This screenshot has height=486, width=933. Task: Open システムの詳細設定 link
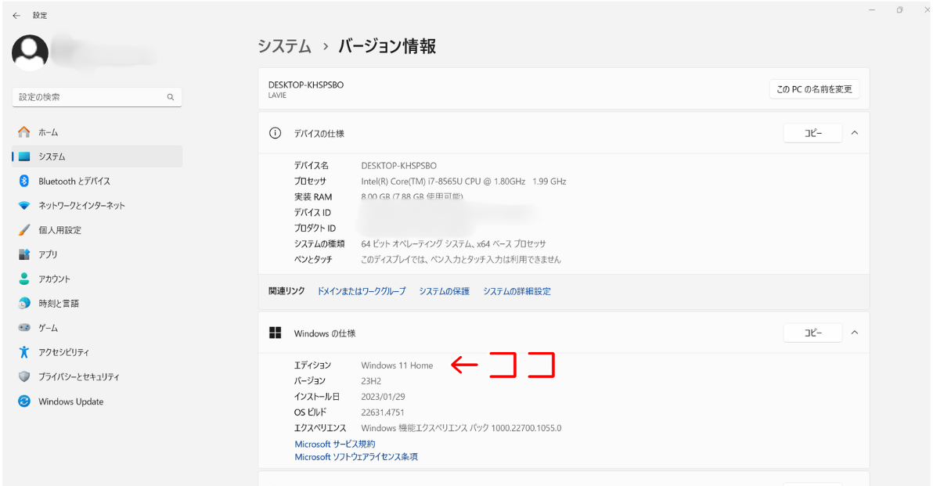click(517, 291)
